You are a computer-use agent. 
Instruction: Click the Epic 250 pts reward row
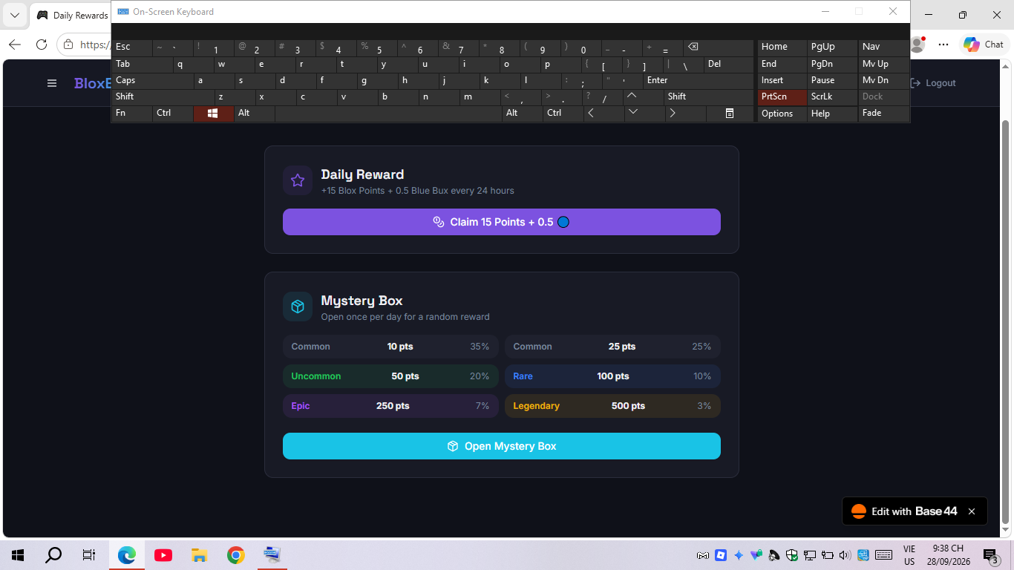(390, 406)
